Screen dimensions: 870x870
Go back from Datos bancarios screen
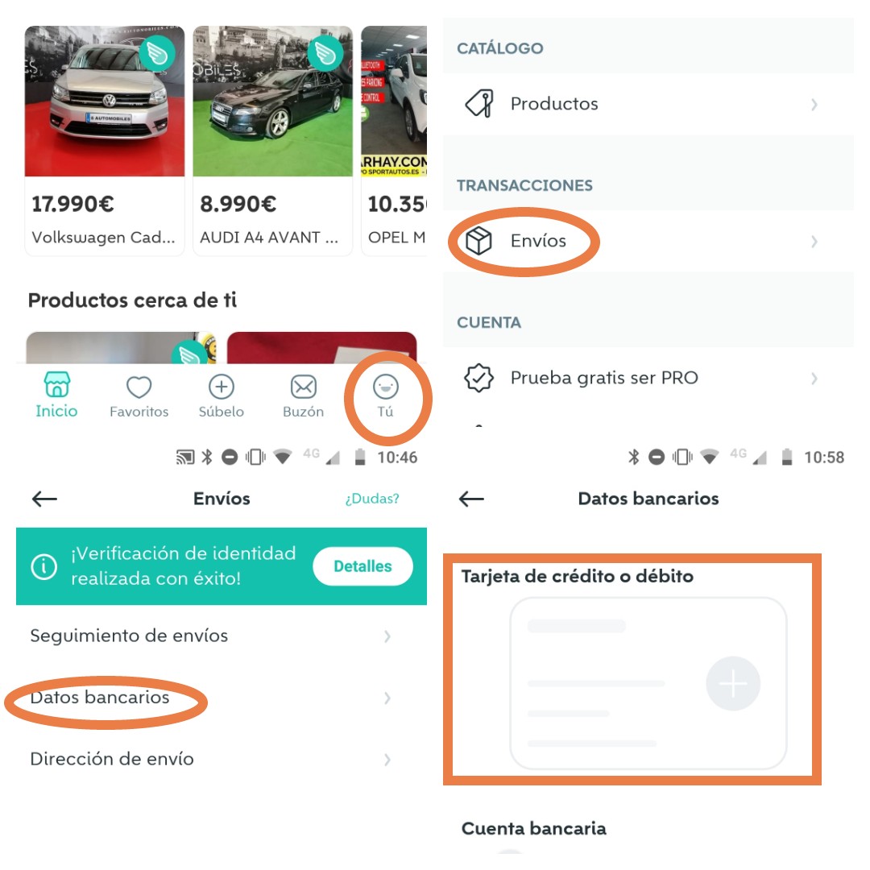point(471,499)
